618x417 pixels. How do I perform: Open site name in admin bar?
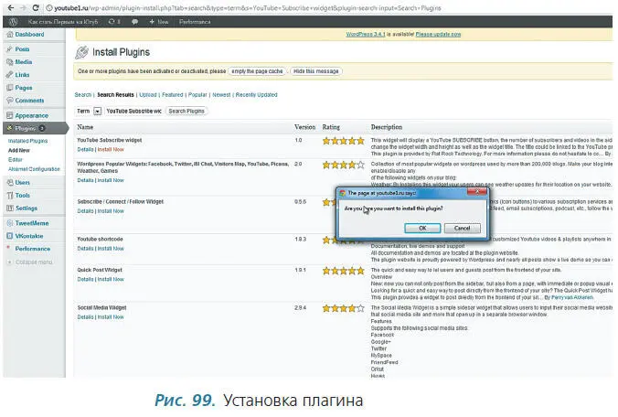click(63, 22)
